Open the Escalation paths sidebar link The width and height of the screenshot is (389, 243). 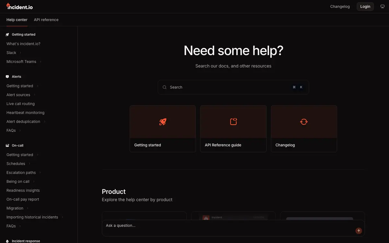(x=21, y=173)
